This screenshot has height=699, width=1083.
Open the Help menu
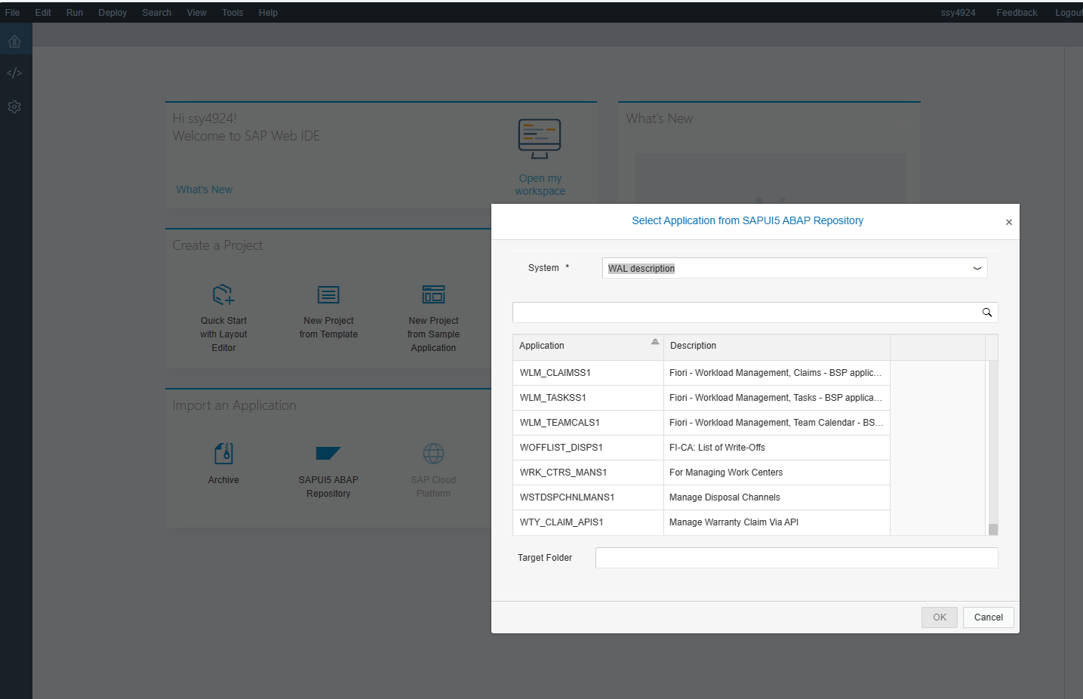[268, 13]
